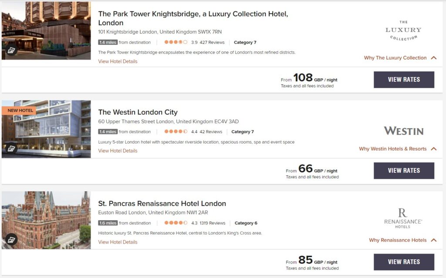Image resolution: width=446 pixels, height=278 pixels.
Task: Collapse the Why Renaissance Hotels section
Action: tap(434, 240)
